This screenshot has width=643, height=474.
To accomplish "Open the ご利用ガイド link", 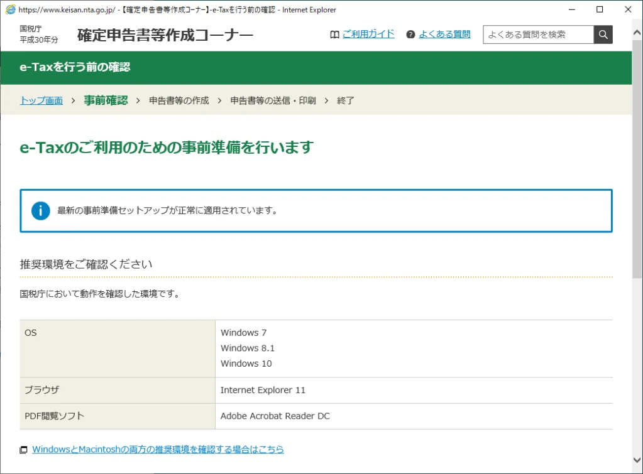I will [x=368, y=35].
